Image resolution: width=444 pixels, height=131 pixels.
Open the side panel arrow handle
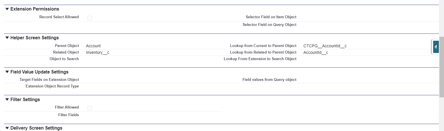tap(436, 47)
